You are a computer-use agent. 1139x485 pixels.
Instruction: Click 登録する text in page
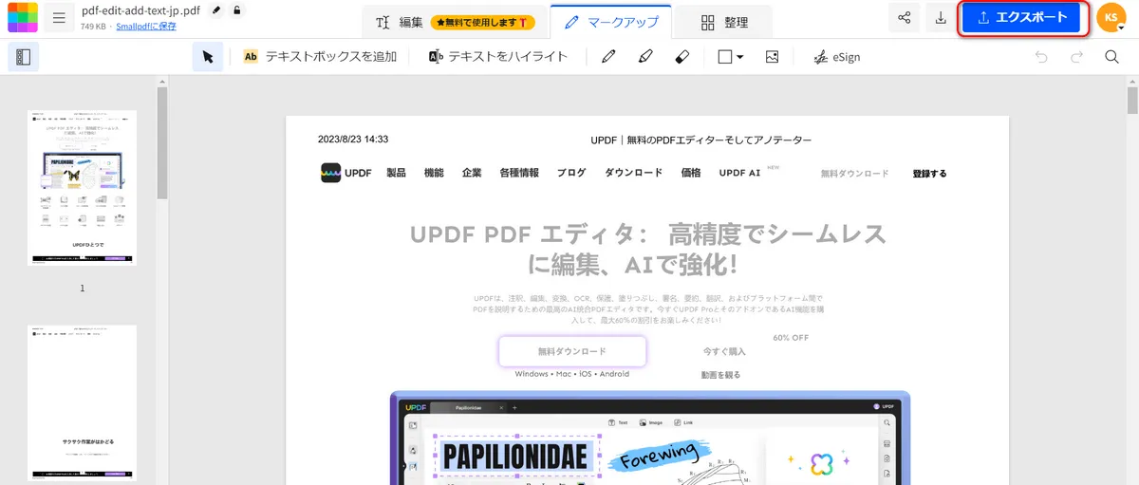[929, 174]
